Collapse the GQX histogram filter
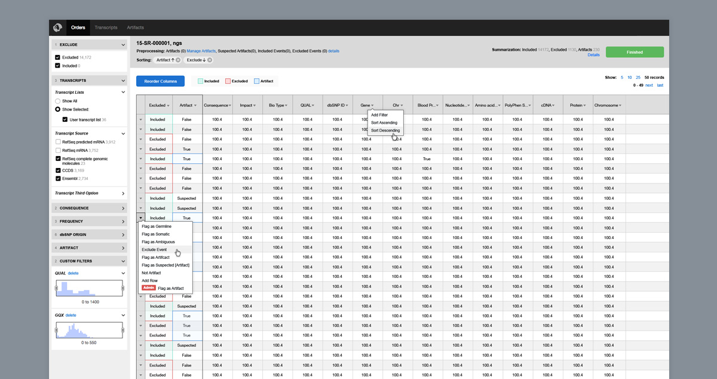717x379 pixels. 123,315
